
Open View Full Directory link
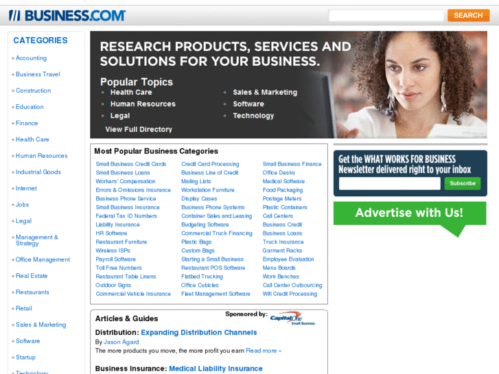139,129
